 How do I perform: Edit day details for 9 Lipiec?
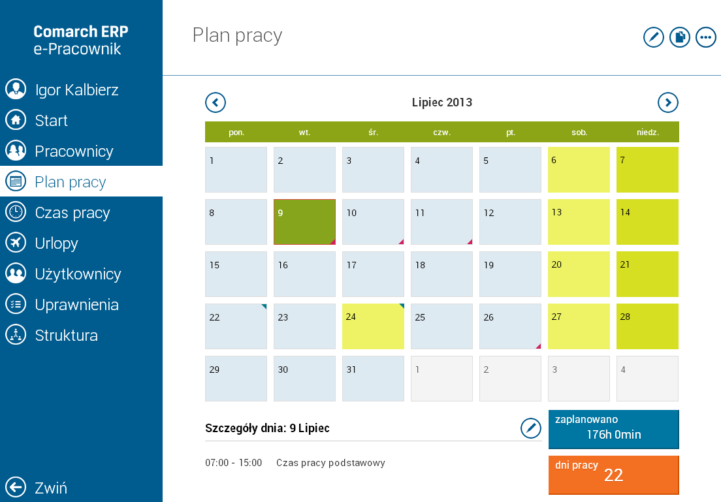pyautogui.click(x=531, y=428)
